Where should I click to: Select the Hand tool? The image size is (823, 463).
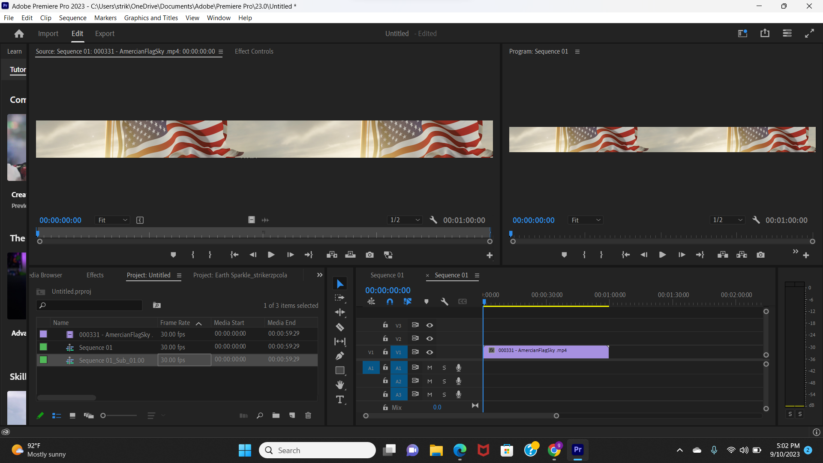(340, 385)
